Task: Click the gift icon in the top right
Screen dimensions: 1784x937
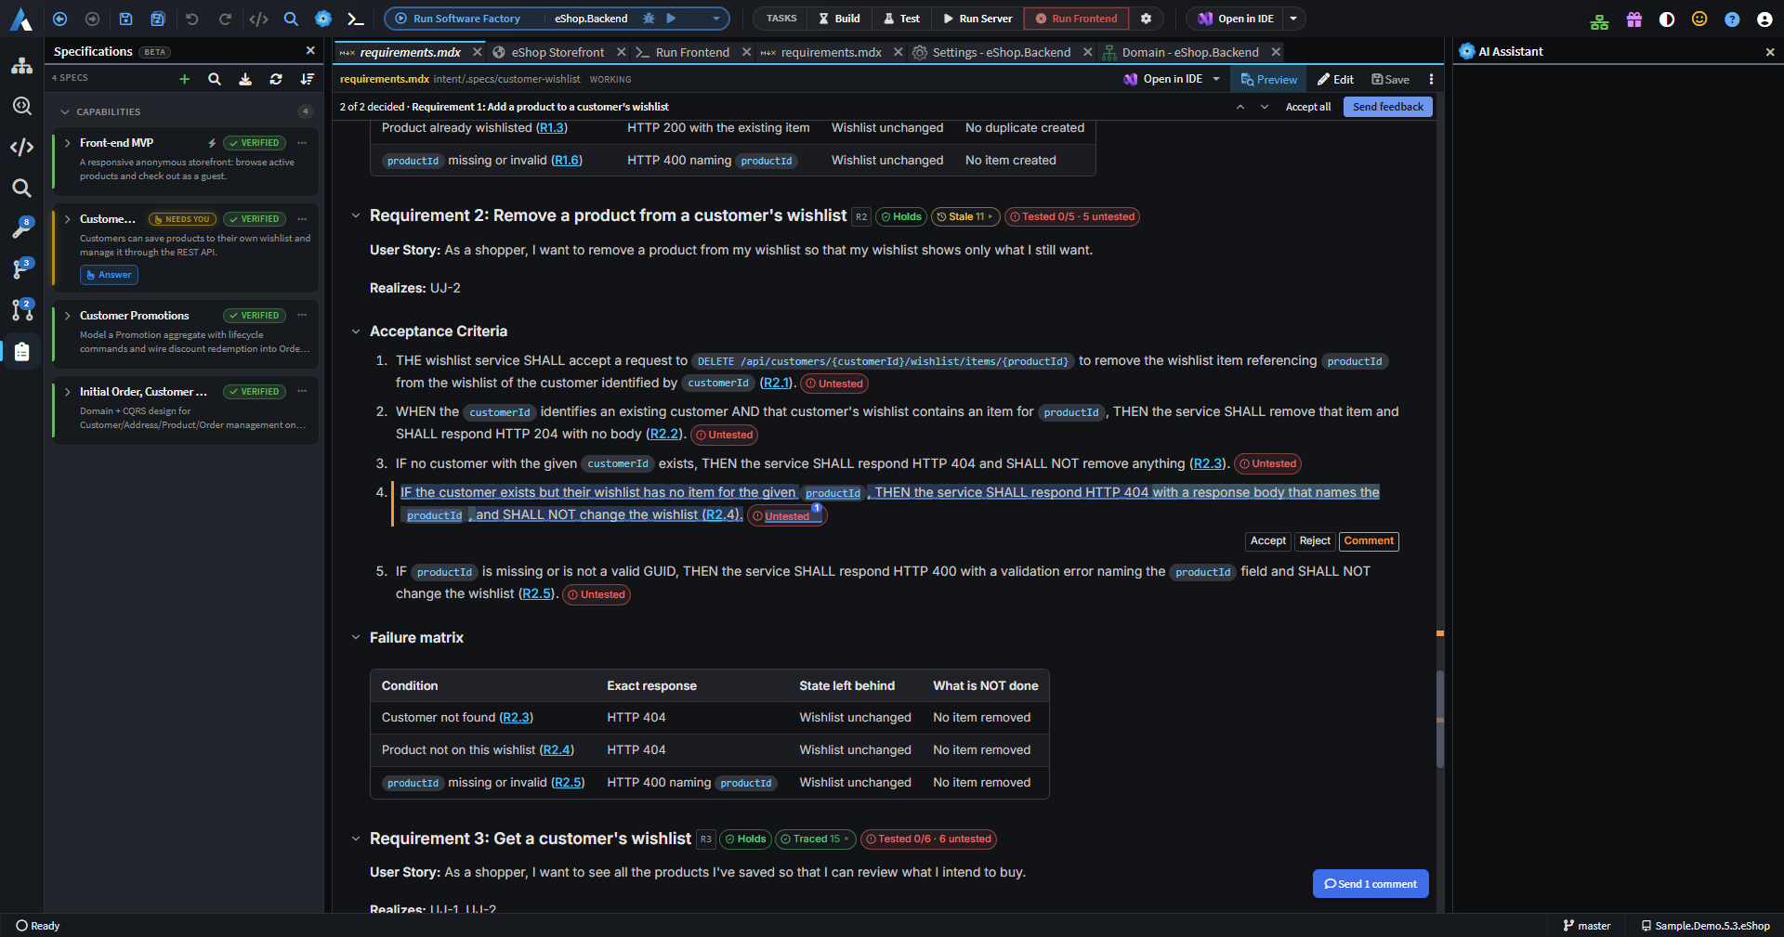Action: coord(1634,19)
